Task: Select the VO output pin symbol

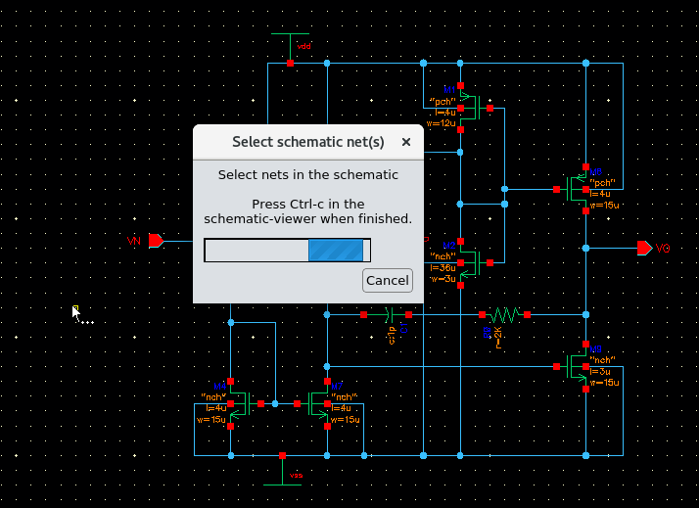Action: [x=643, y=248]
